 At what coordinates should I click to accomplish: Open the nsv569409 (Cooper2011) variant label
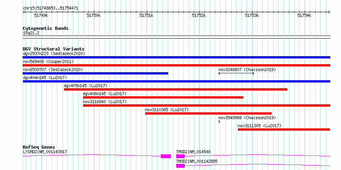48,62
